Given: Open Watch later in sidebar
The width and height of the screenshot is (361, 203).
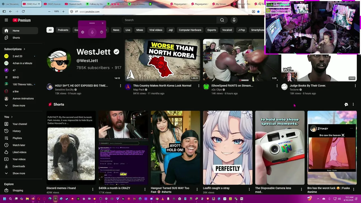Looking at the screenshot, I should point(20,145).
